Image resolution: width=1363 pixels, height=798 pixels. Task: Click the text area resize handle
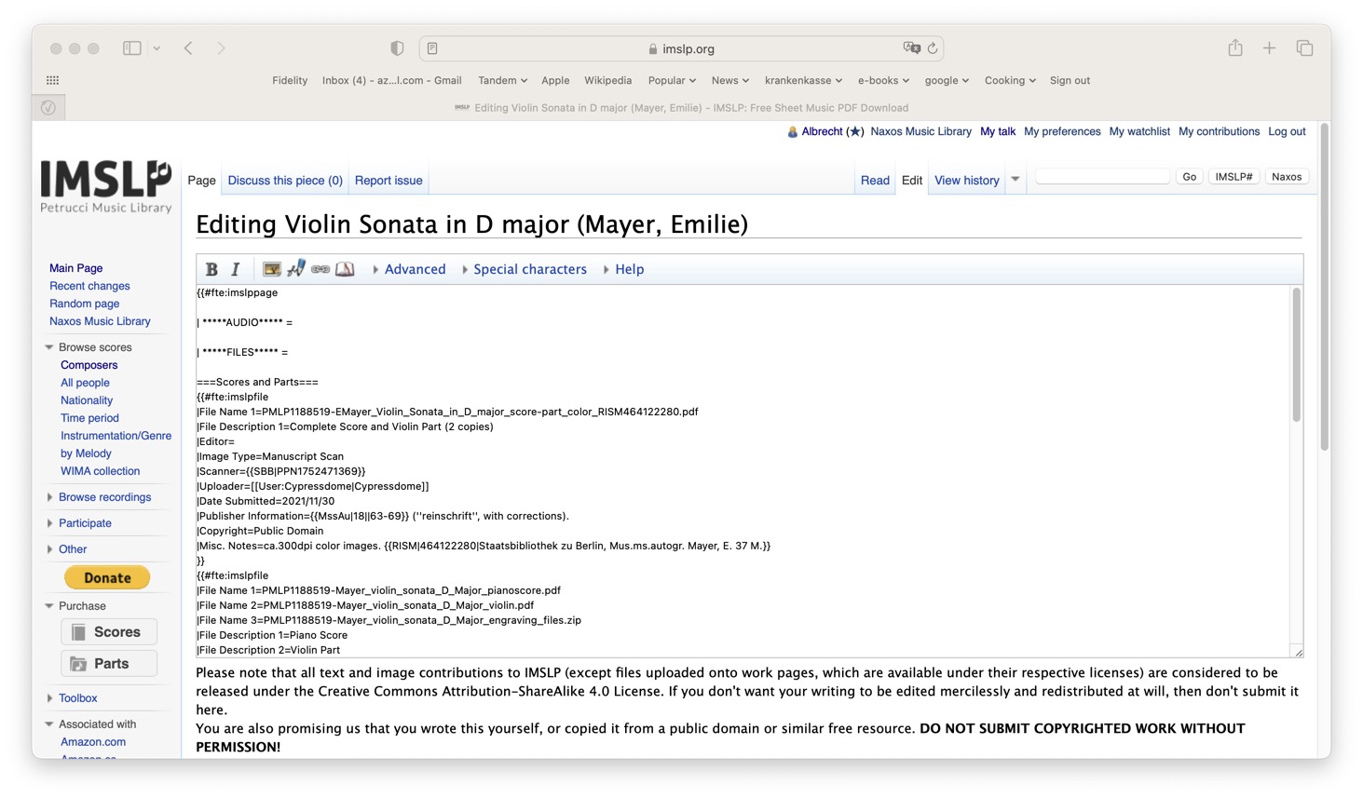point(1298,652)
